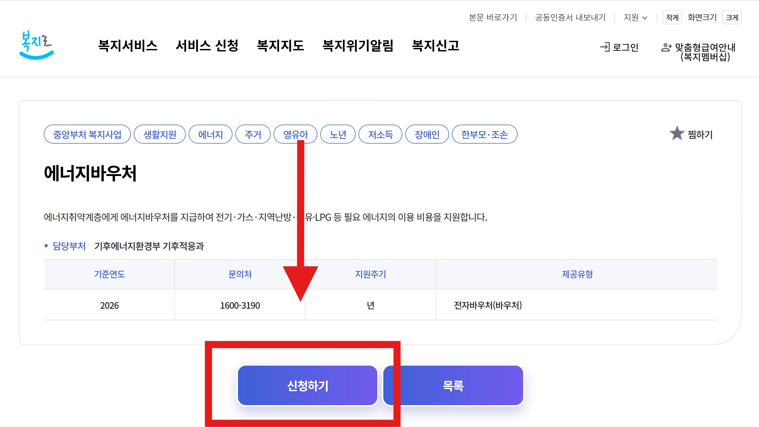Select the 중앙부처 복지사업 tag
This screenshot has height=427, width=759.
(87, 134)
